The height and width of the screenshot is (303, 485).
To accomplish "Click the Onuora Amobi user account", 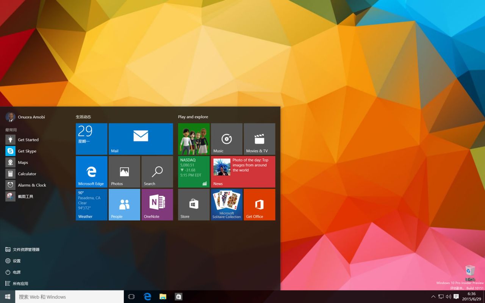I will [25, 117].
